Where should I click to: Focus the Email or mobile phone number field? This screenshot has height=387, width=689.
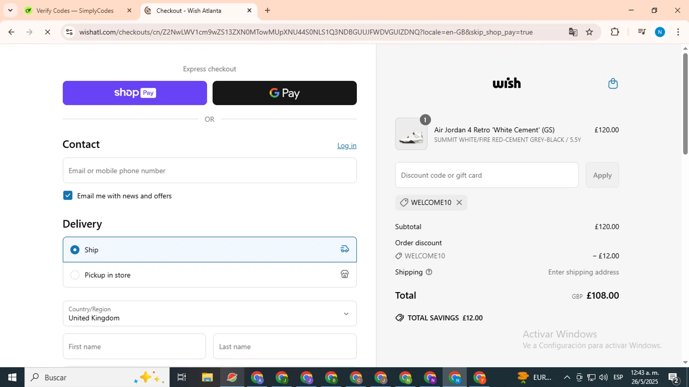pyautogui.click(x=209, y=170)
